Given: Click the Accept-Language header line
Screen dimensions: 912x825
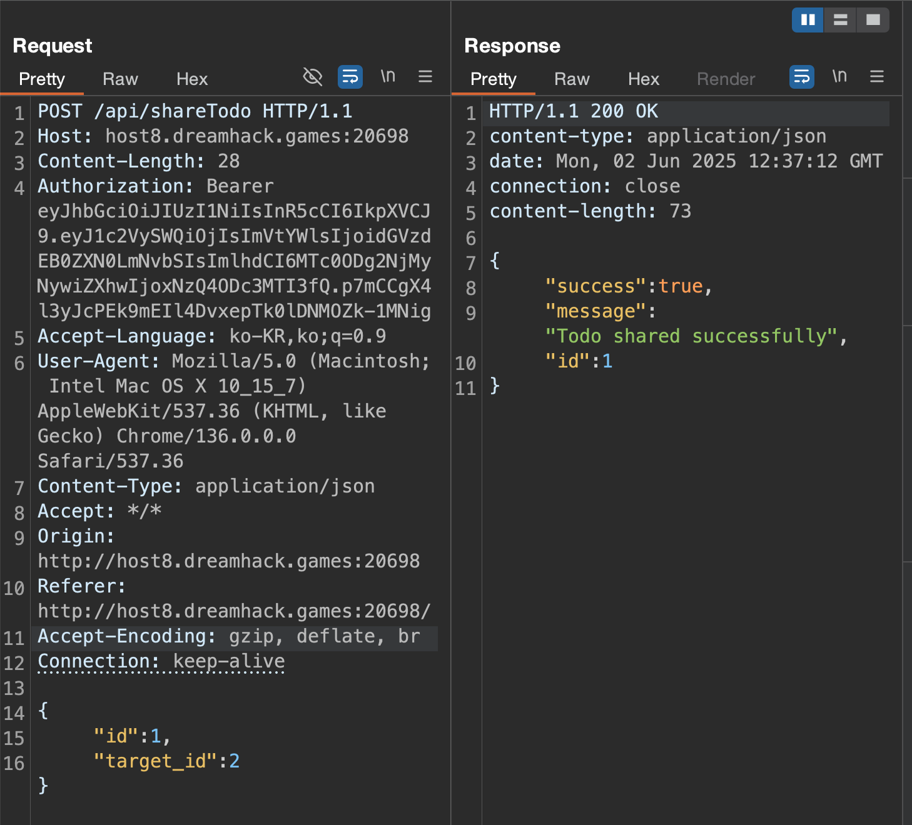Looking at the screenshot, I should coord(212,336).
